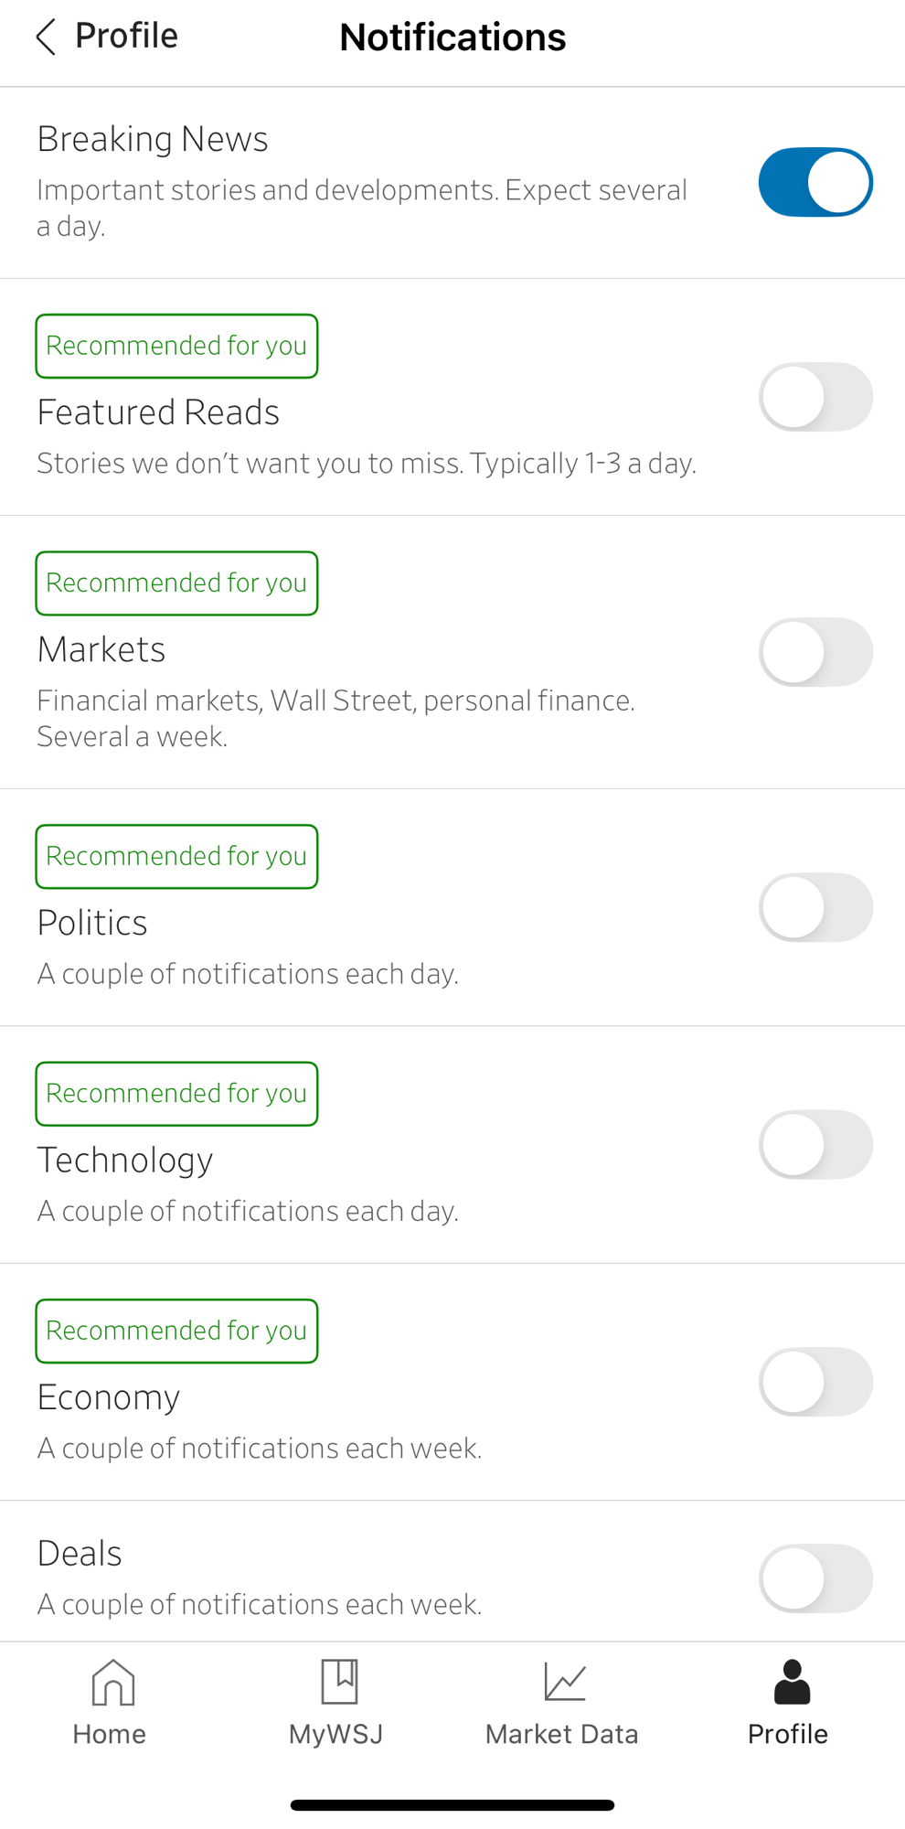Tap the Home house icon
The width and height of the screenshot is (905, 1829).
(112, 1683)
